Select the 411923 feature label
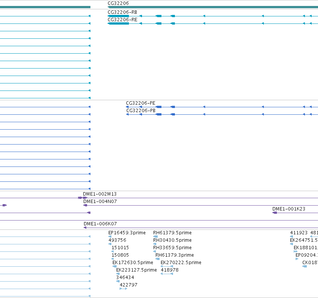This screenshot has height=298, width=318. click(x=299, y=233)
